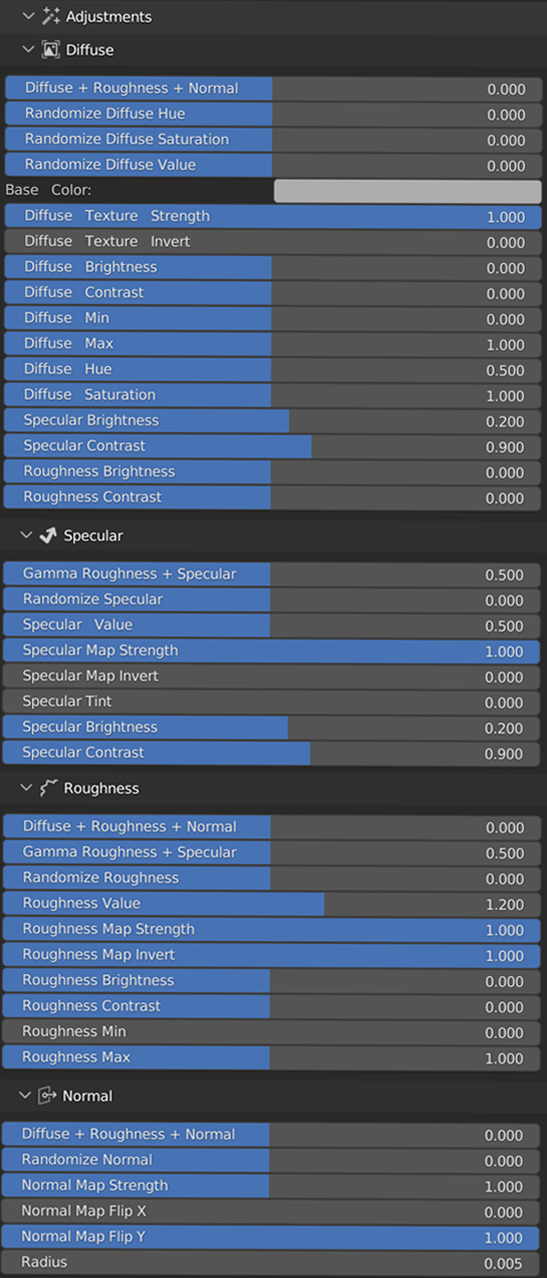Screen dimensions: 547x1278
Task: Click the Adjustments sparkle icon
Action: pyautogui.click(x=49, y=16)
